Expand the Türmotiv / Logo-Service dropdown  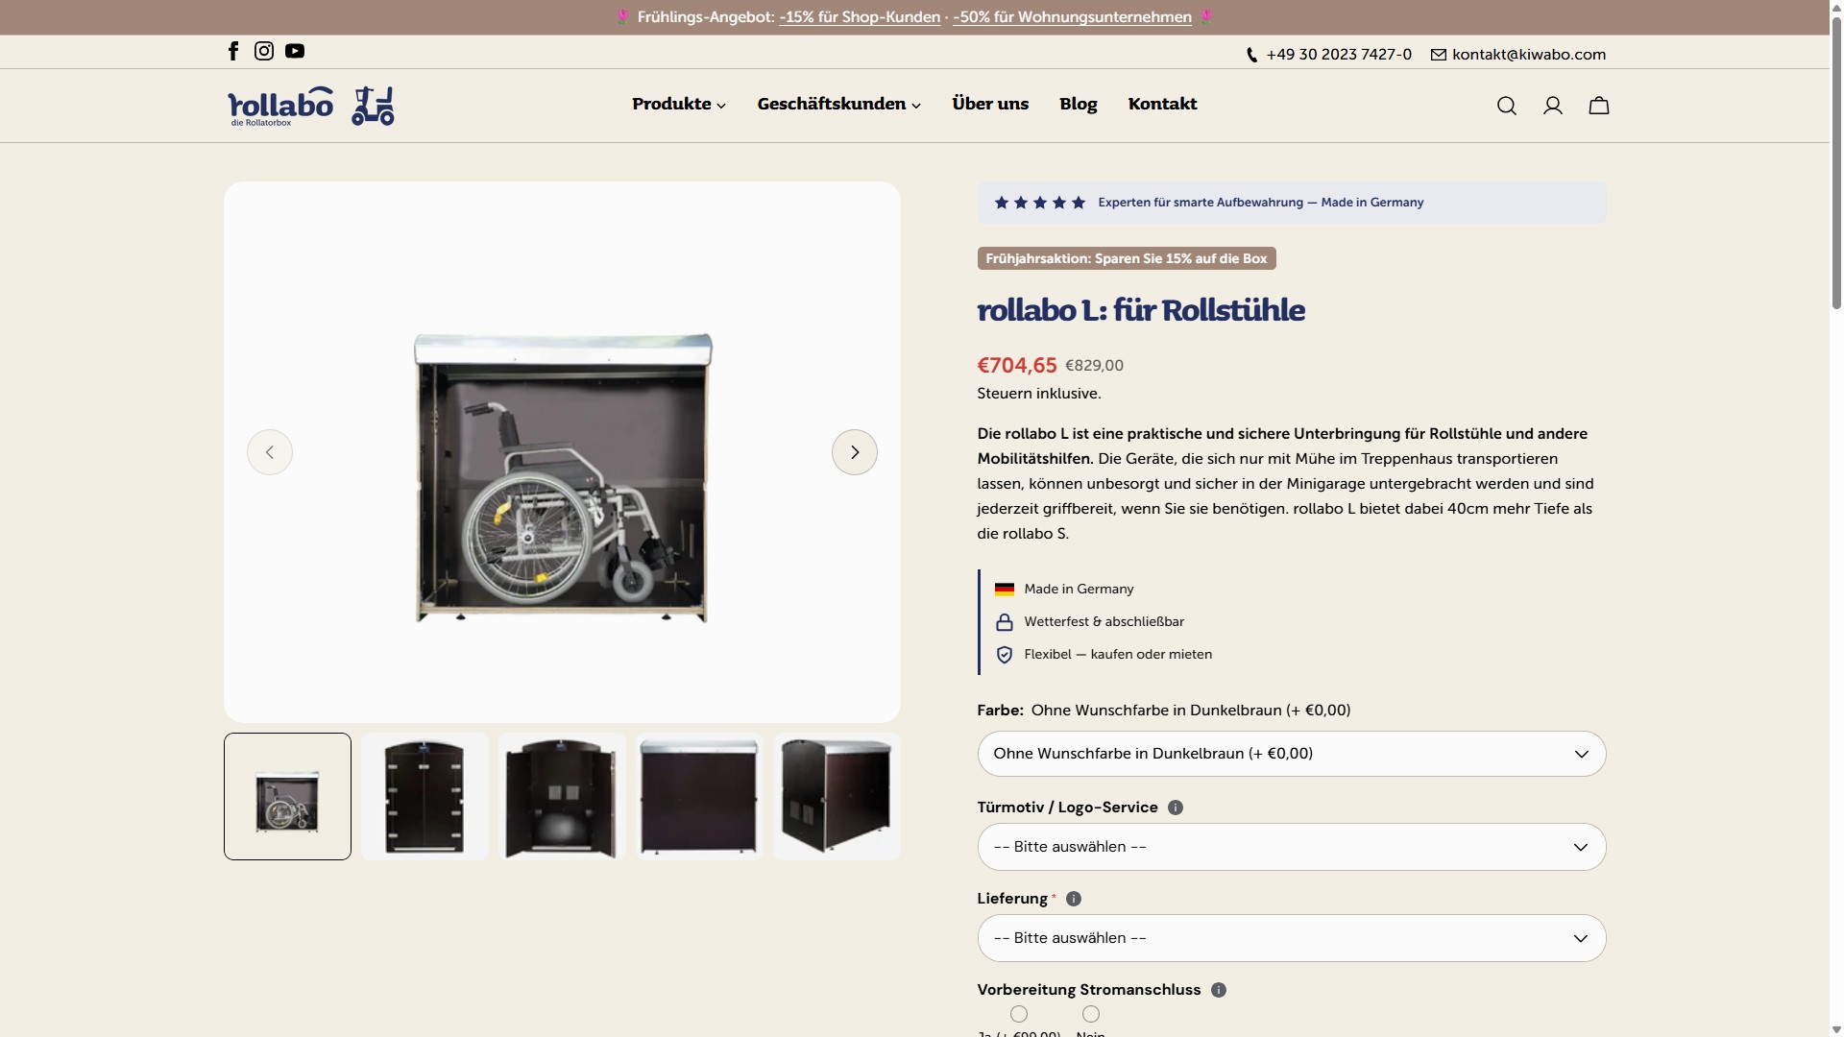pos(1292,847)
